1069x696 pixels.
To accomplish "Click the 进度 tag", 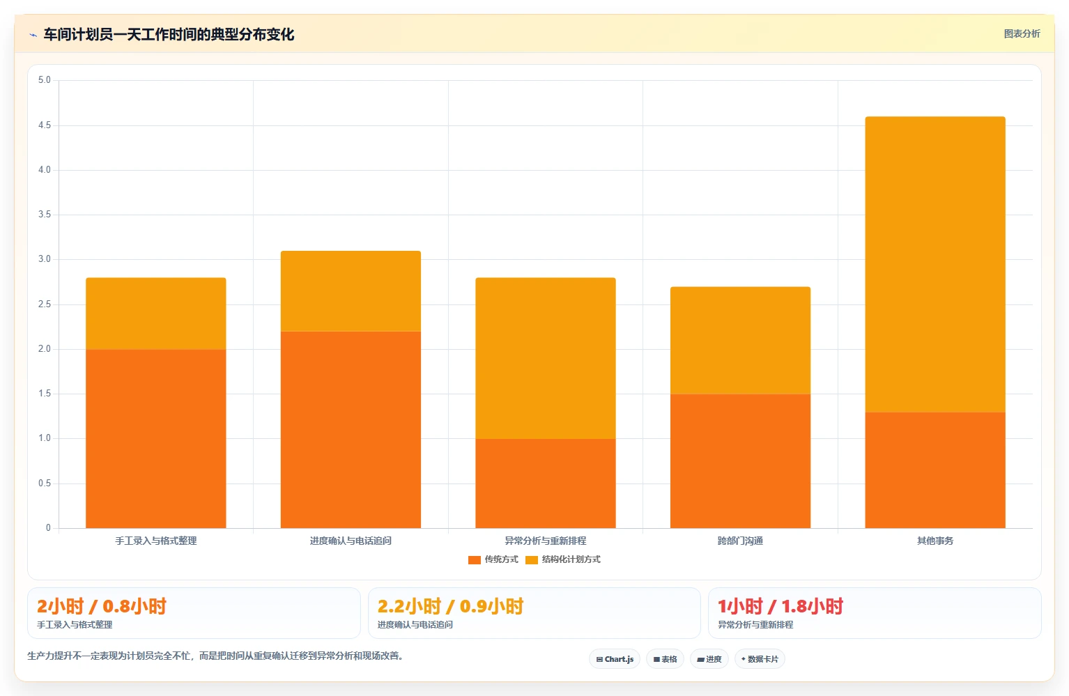I will 709,659.
